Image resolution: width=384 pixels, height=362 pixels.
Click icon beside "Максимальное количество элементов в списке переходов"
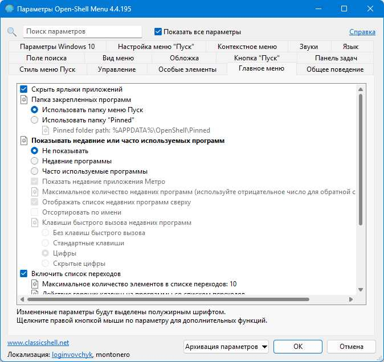coord(35,284)
